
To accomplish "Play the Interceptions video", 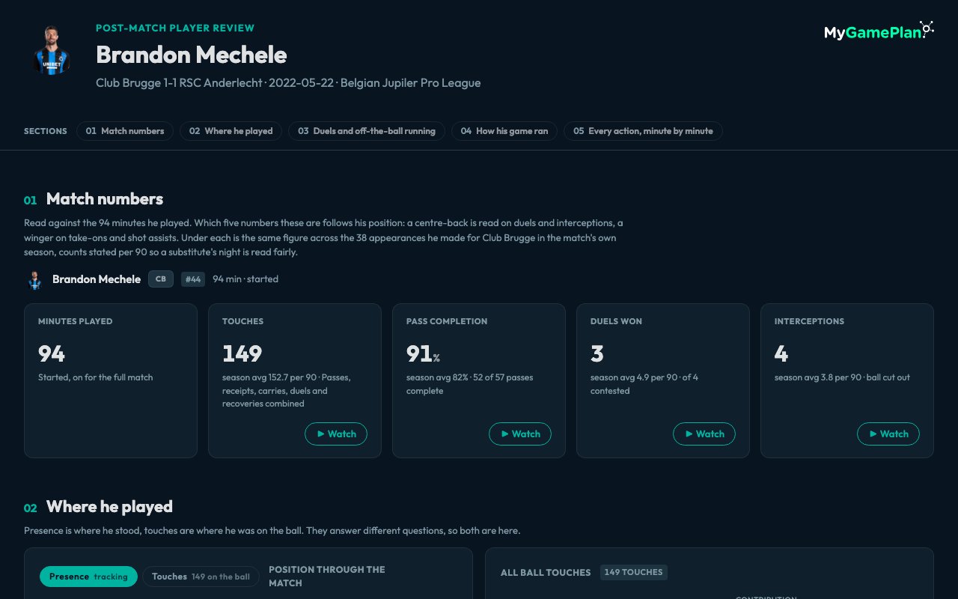I will coord(888,434).
